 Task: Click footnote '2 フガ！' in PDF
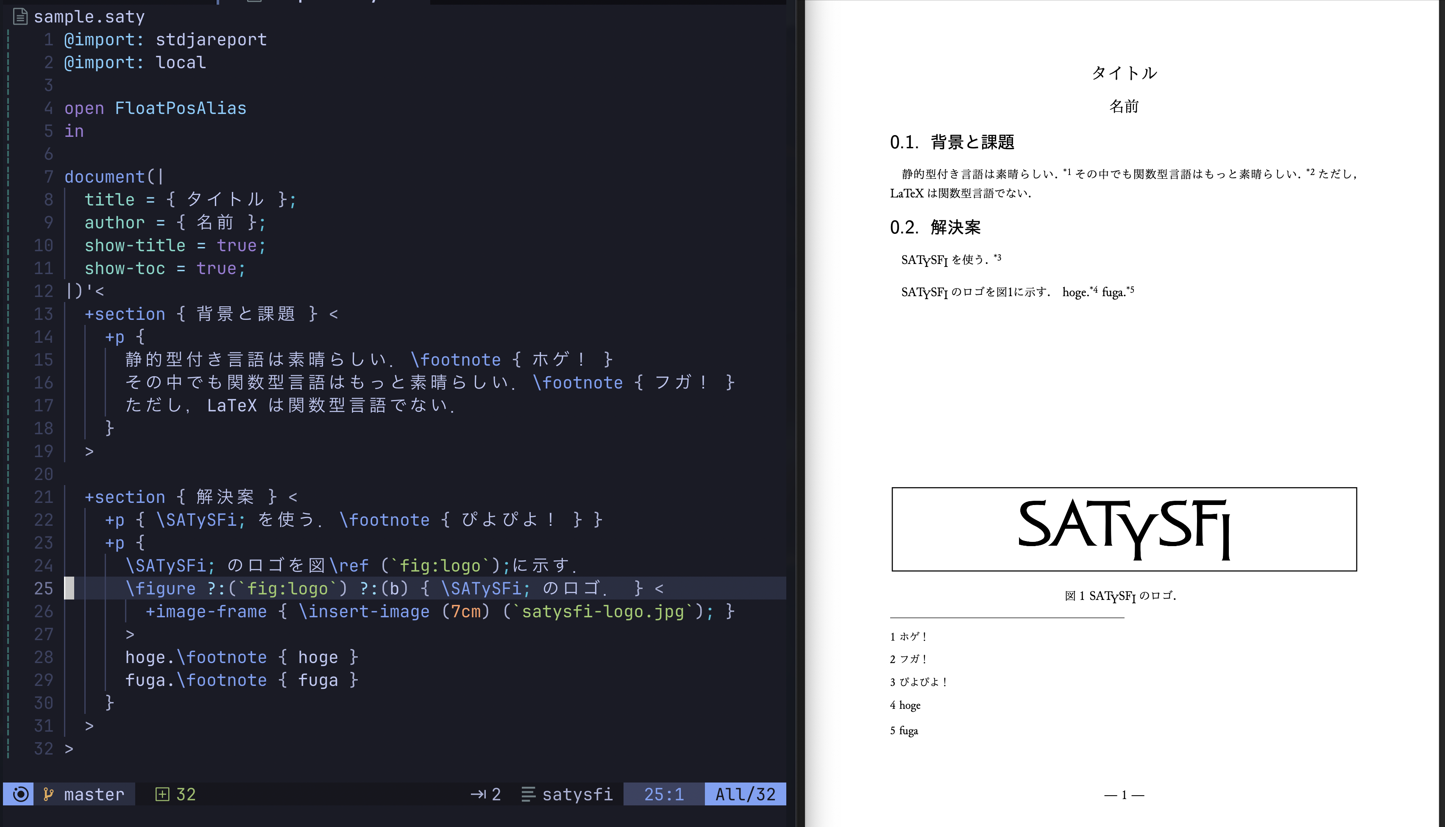(x=909, y=659)
